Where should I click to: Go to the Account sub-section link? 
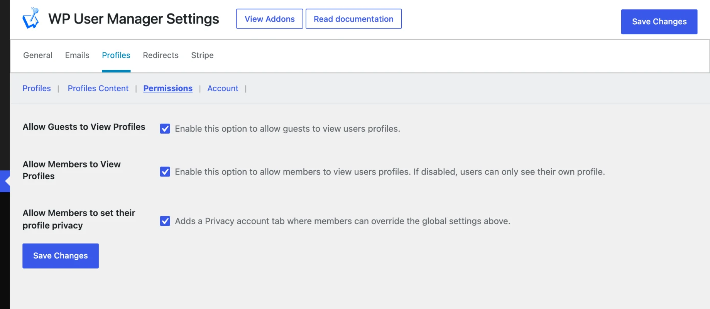coord(223,88)
